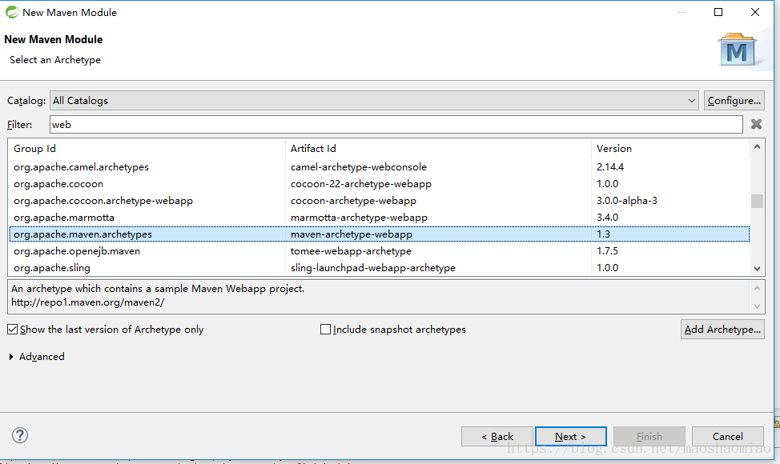Click the description box scroll down arrow
The height and width of the screenshot is (464, 780).
click(x=757, y=306)
